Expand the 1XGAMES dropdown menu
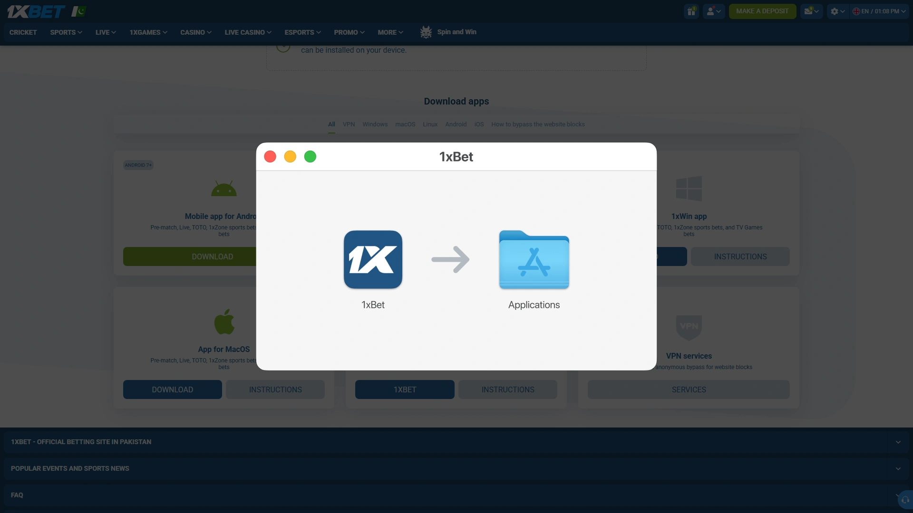The width and height of the screenshot is (913, 513). click(x=148, y=32)
